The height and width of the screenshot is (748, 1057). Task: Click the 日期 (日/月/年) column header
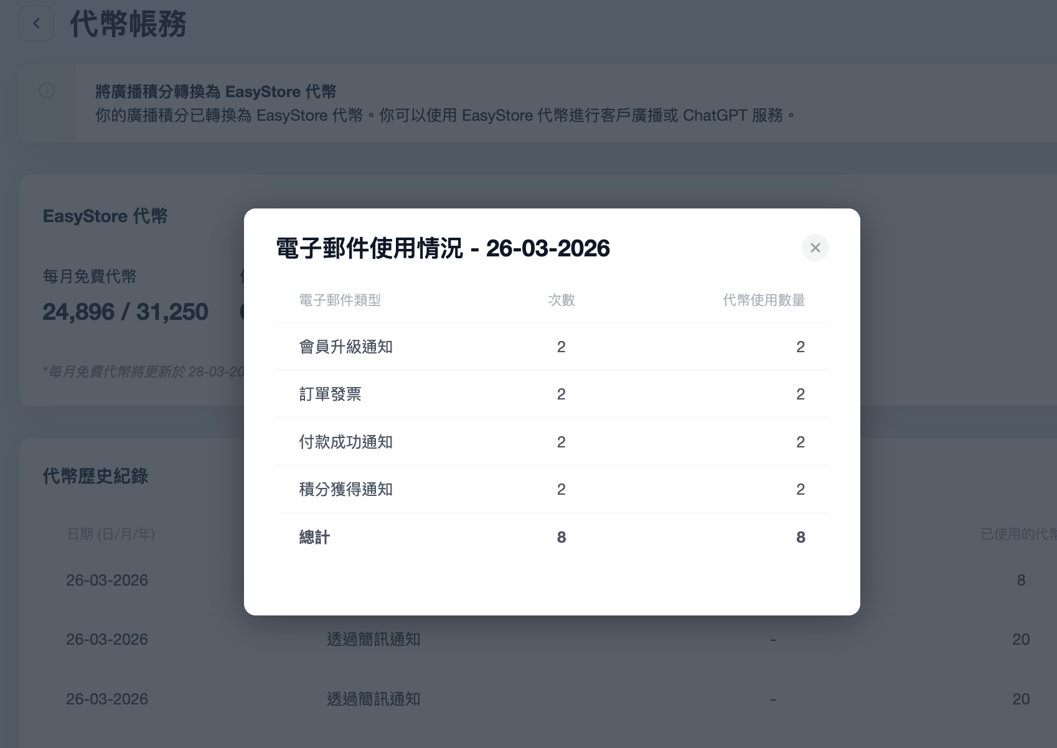point(111,534)
